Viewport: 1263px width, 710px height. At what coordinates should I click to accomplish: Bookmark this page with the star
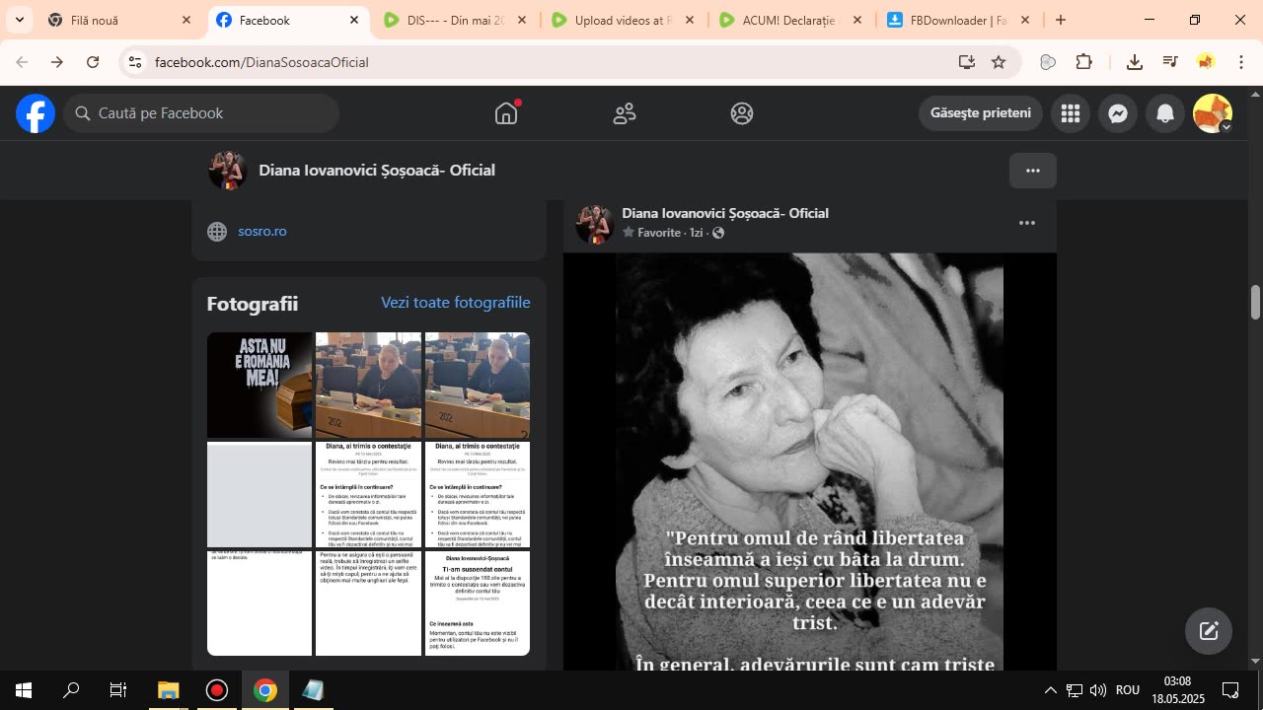point(999,62)
